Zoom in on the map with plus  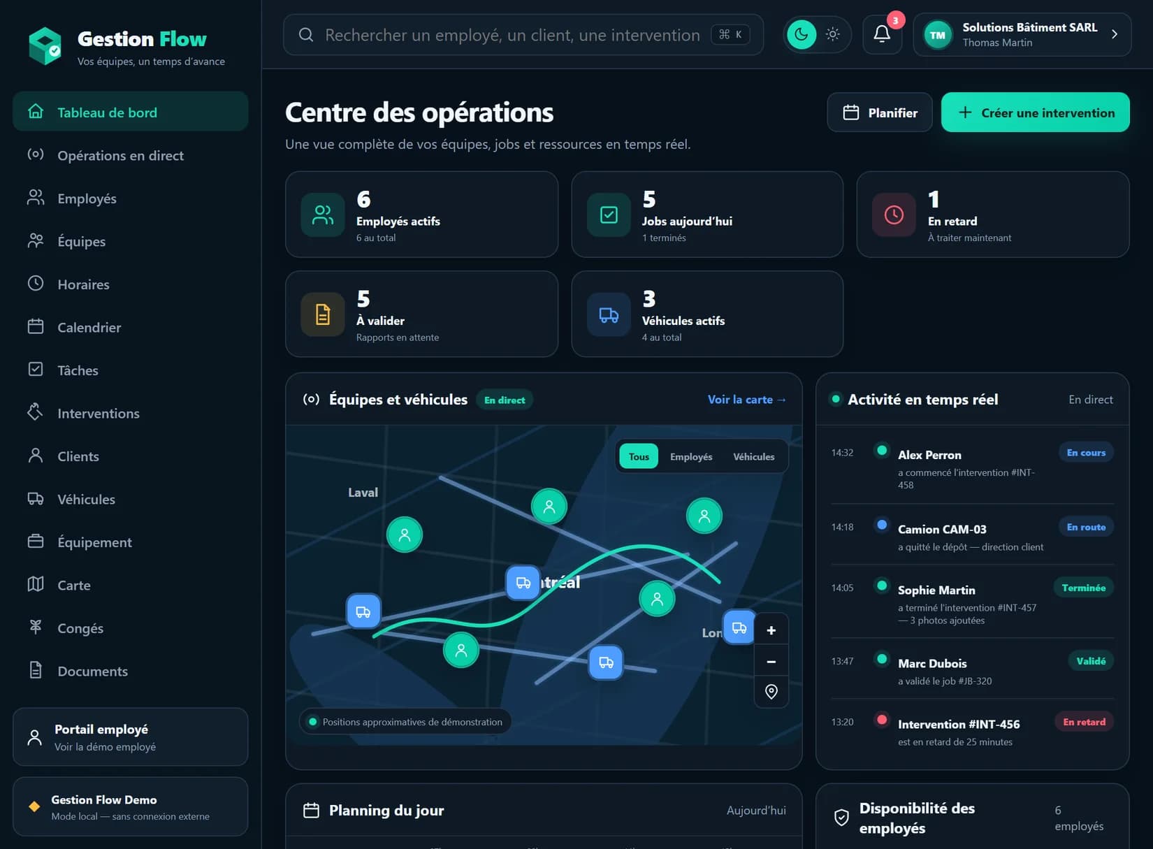point(771,630)
